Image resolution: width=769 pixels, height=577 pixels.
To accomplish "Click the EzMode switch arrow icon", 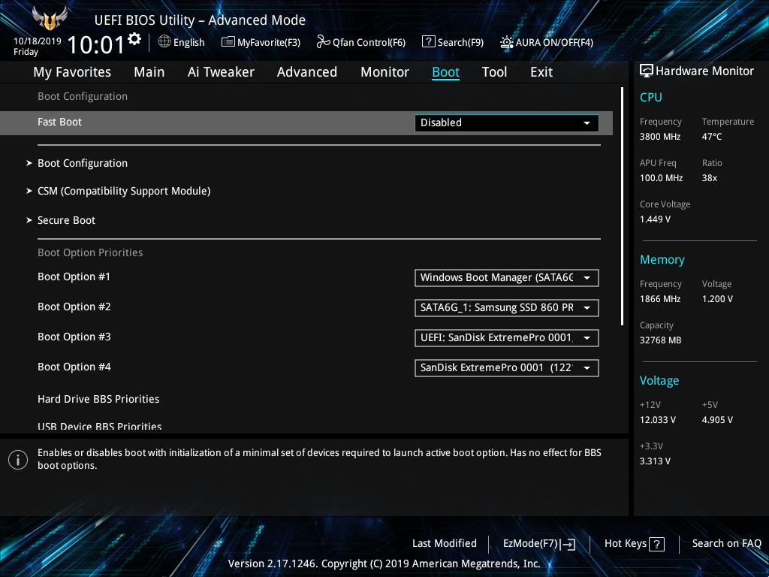I will pyautogui.click(x=568, y=544).
